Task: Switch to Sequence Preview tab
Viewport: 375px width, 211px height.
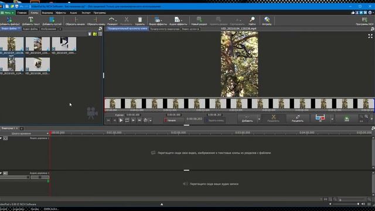Action: [x=165, y=29]
